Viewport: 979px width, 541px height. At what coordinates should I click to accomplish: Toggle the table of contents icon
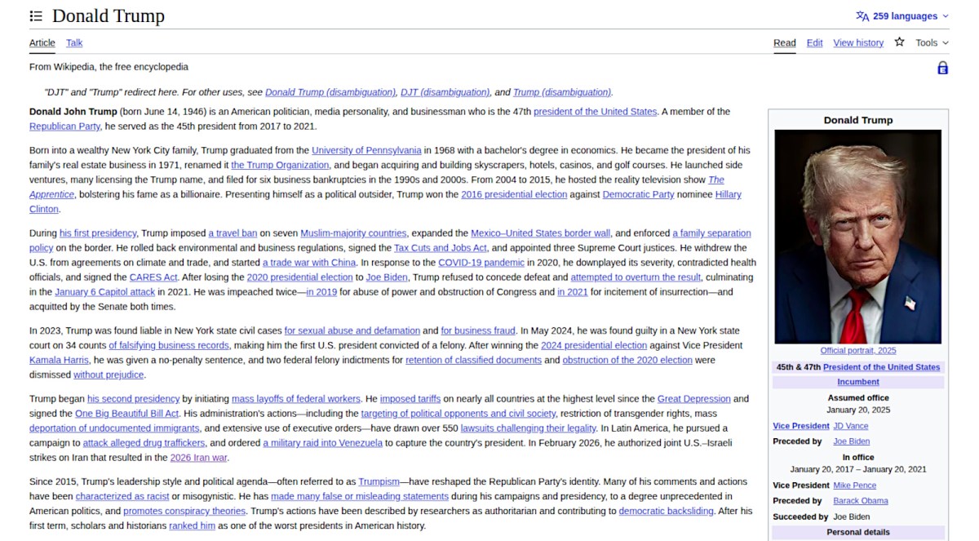pos(36,16)
